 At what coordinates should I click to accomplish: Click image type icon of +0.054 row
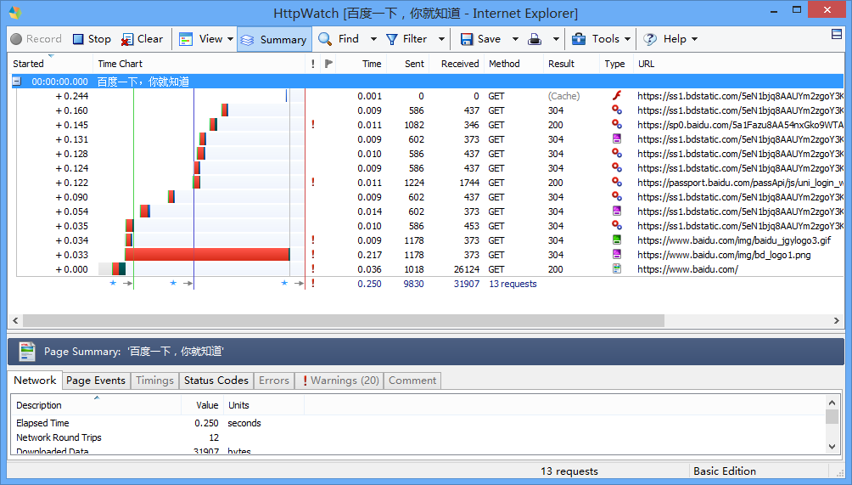coord(617,211)
